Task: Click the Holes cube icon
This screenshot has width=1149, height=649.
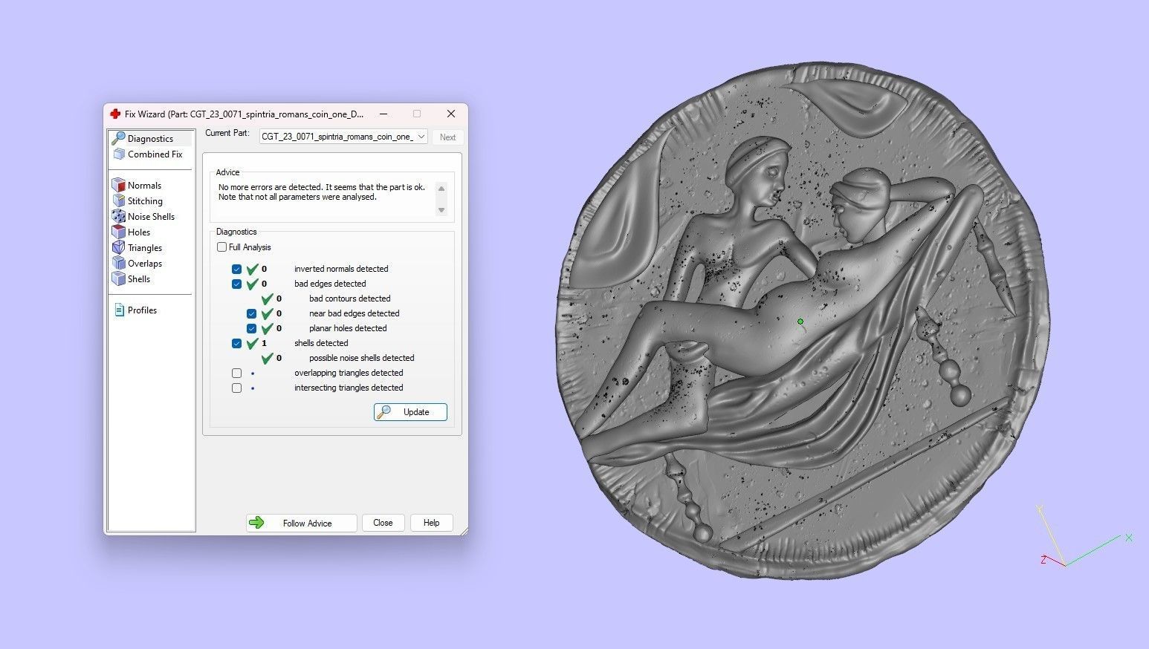Action: [118, 232]
